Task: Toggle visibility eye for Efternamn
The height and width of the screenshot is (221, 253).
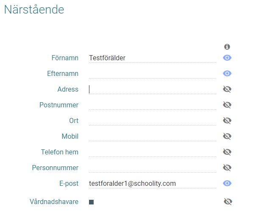Action: click(227, 73)
